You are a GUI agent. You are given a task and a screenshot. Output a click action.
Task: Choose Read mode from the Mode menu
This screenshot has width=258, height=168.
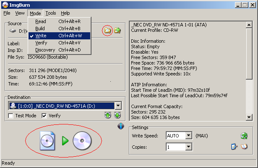tap(60, 21)
